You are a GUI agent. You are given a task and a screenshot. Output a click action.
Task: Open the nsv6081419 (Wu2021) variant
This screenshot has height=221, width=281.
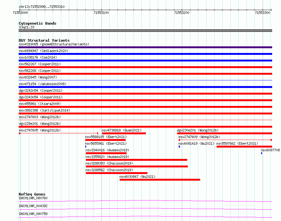coord(196,143)
